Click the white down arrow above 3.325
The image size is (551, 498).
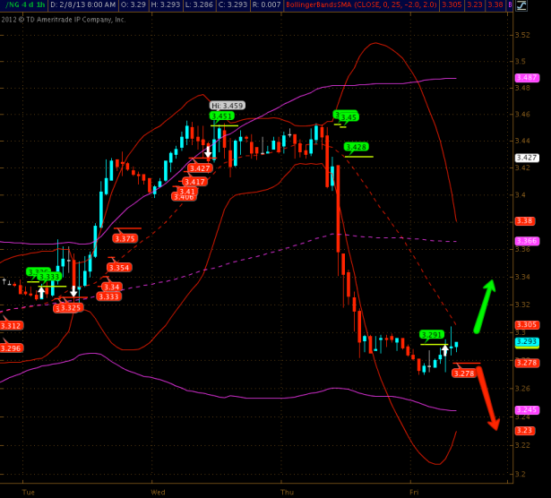coord(73,291)
